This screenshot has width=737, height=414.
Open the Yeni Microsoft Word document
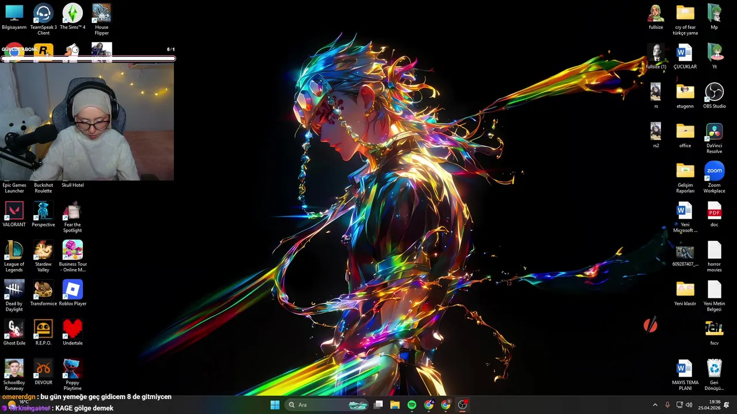(x=685, y=217)
